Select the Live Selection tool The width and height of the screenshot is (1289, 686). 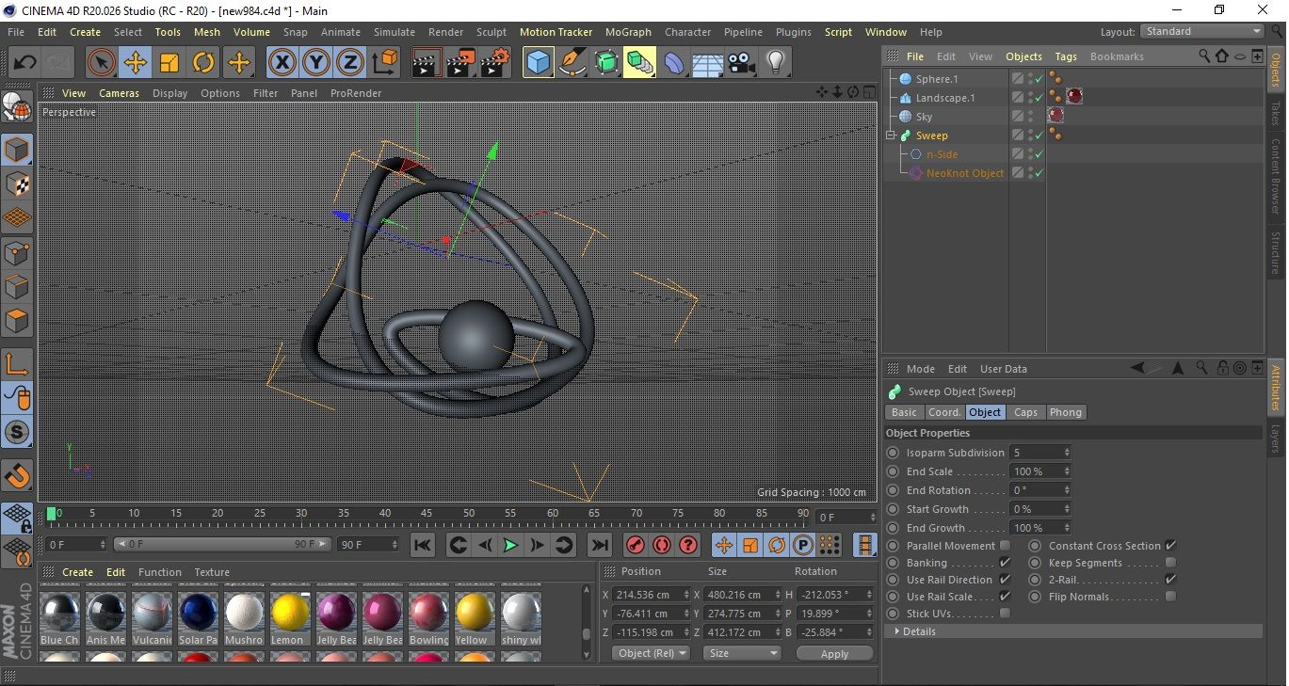point(102,63)
